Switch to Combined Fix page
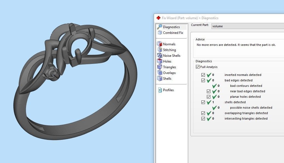The height and width of the screenshot is (163, 284). coord(173,33)
